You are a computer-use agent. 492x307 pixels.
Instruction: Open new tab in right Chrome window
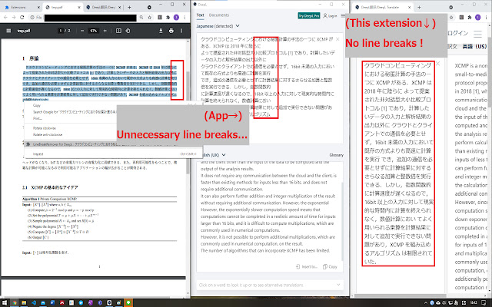[419, 7]
